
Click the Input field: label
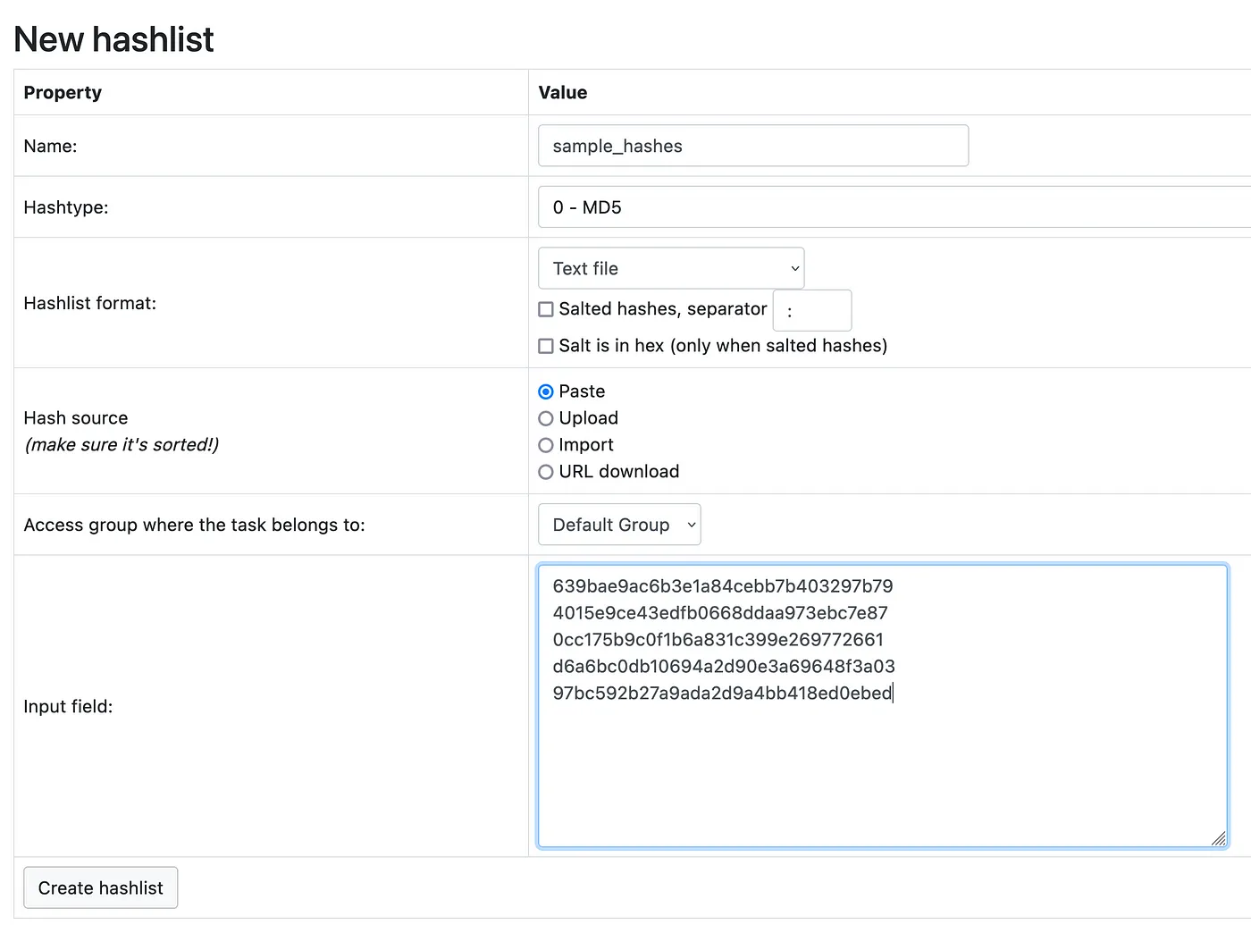(69, 707)
